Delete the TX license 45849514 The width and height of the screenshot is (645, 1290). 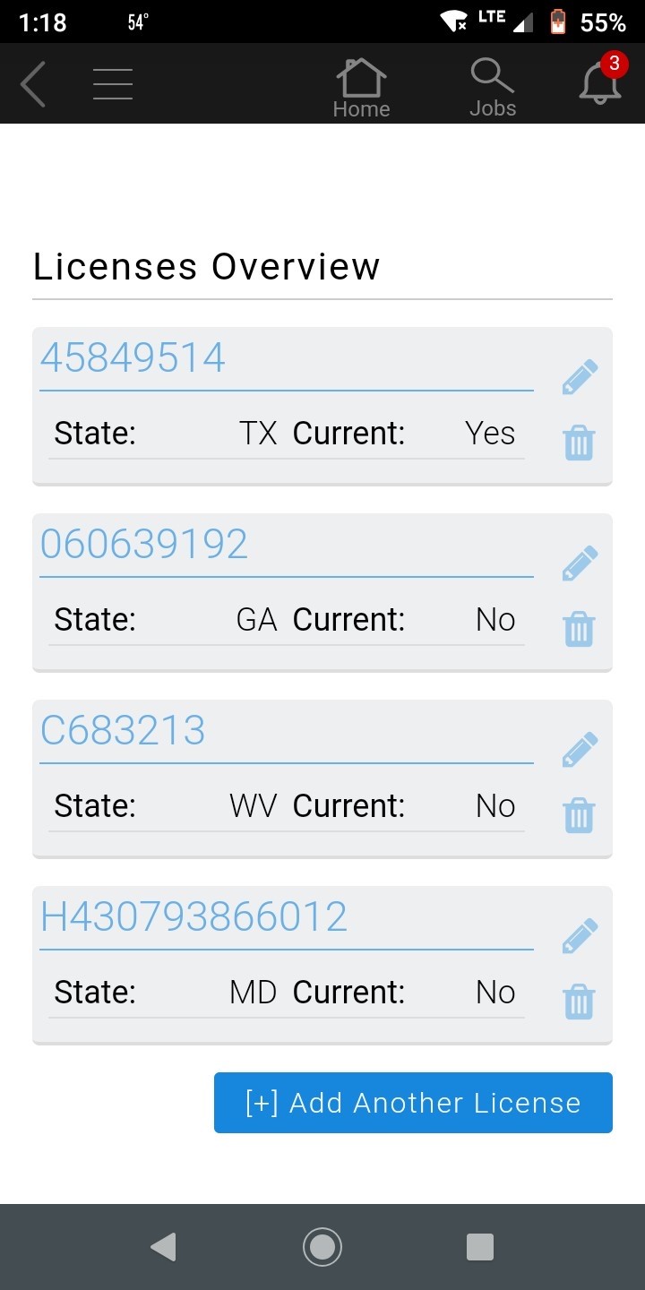579,443
